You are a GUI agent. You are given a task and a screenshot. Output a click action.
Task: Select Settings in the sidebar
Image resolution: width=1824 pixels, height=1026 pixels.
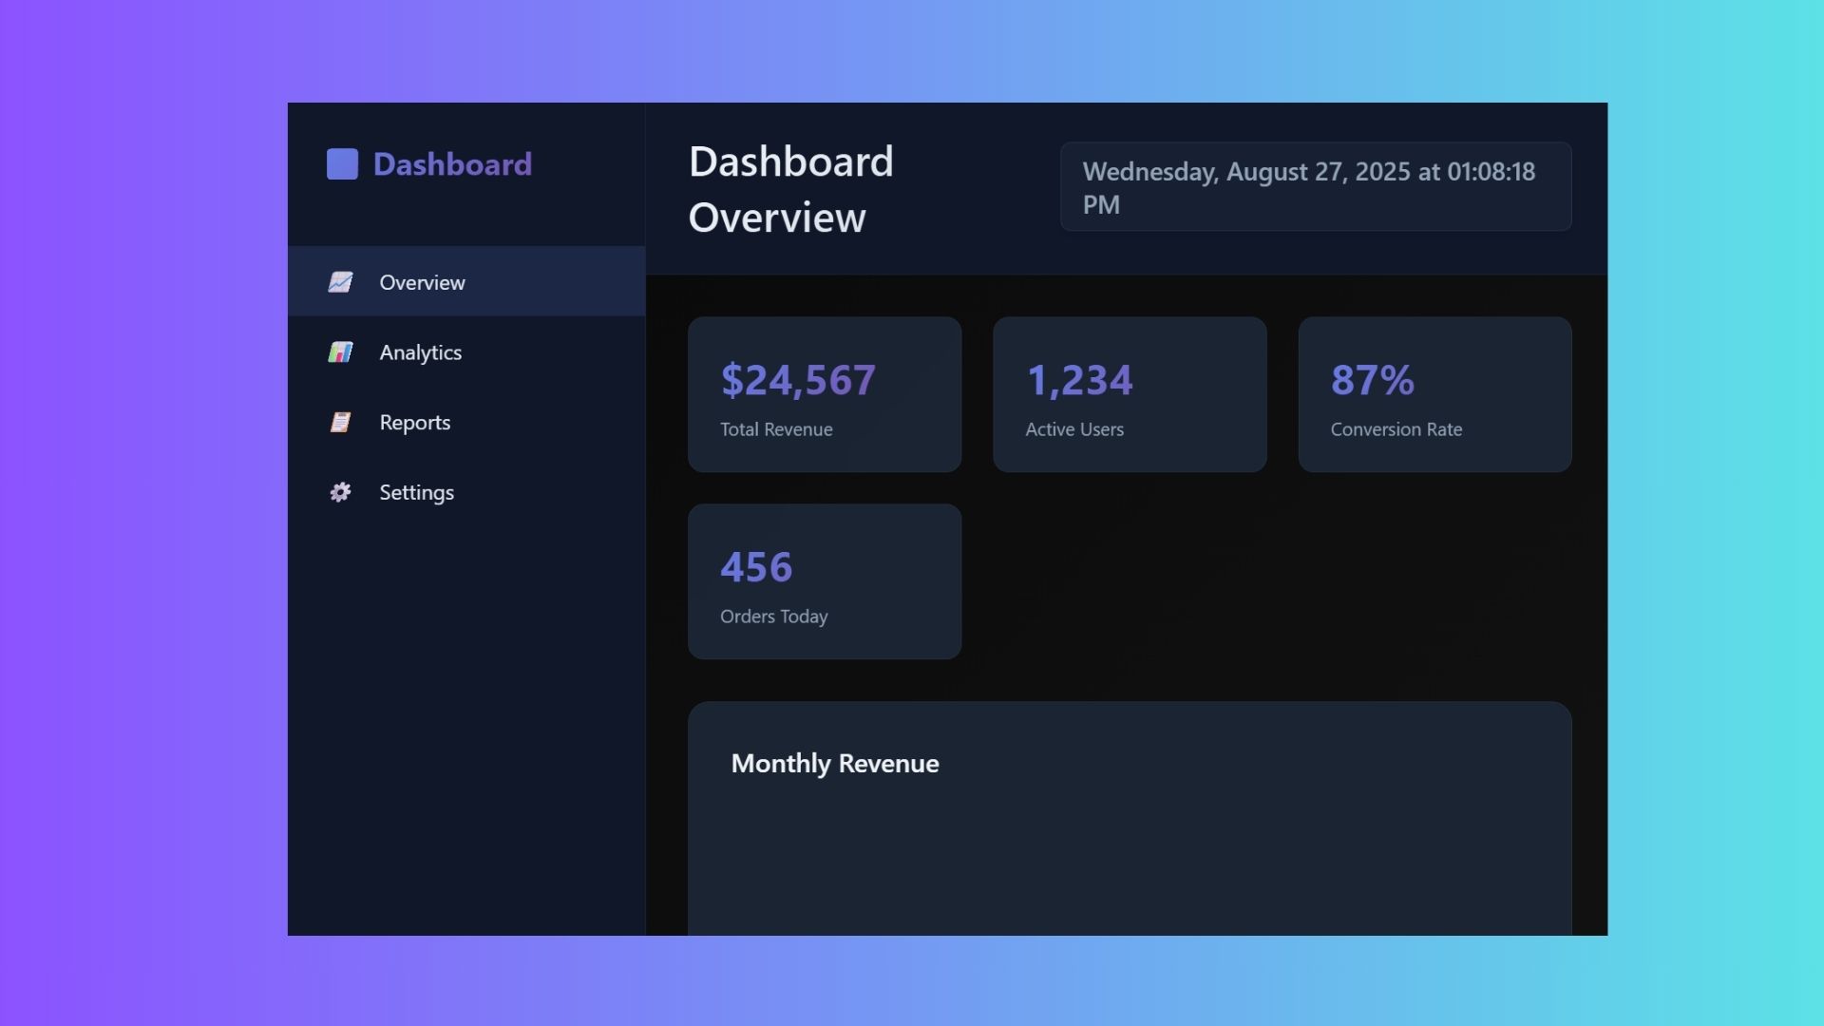click(x=416, y=492)
